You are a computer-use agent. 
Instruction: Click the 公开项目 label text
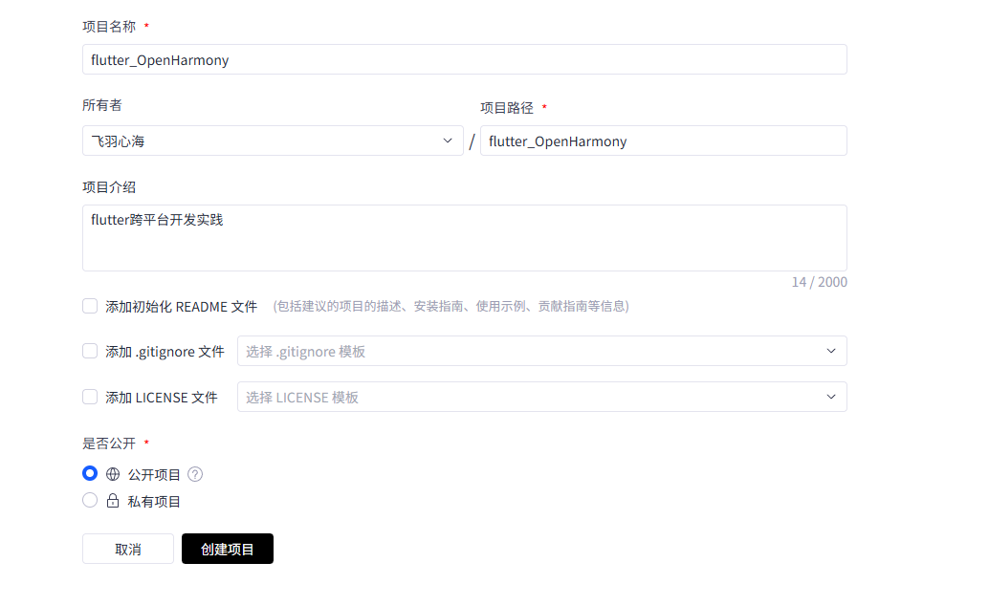point(154,475)
